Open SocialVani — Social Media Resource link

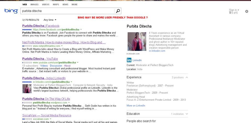(x=47, y=115)
